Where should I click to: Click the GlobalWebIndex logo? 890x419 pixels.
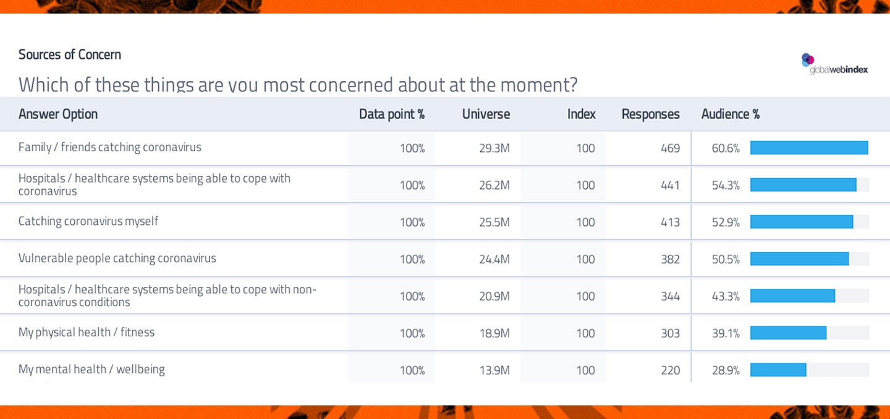coord(834,64)
